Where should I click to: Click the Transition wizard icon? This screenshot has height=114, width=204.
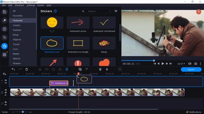click(80, 69)
